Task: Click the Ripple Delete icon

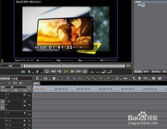Action: point(94,79)
